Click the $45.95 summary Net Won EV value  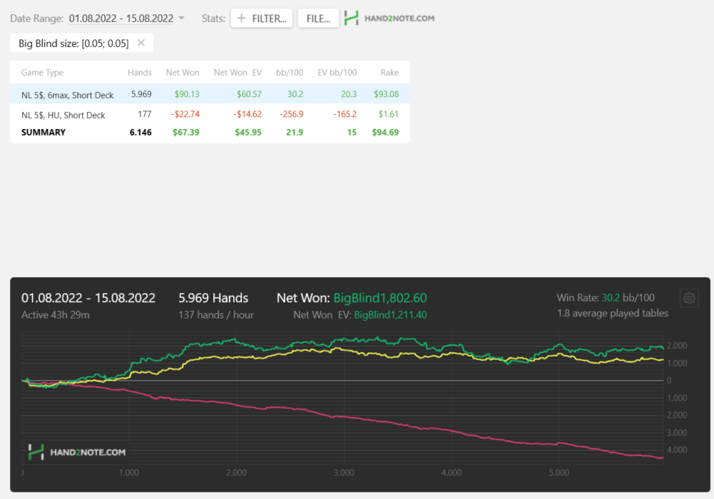248,133
